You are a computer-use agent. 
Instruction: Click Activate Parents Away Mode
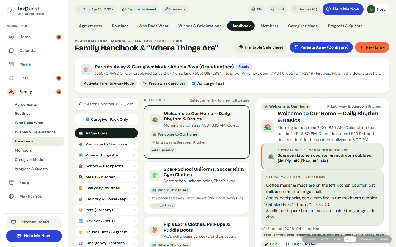pyautogui.click(x=109, y=83)
